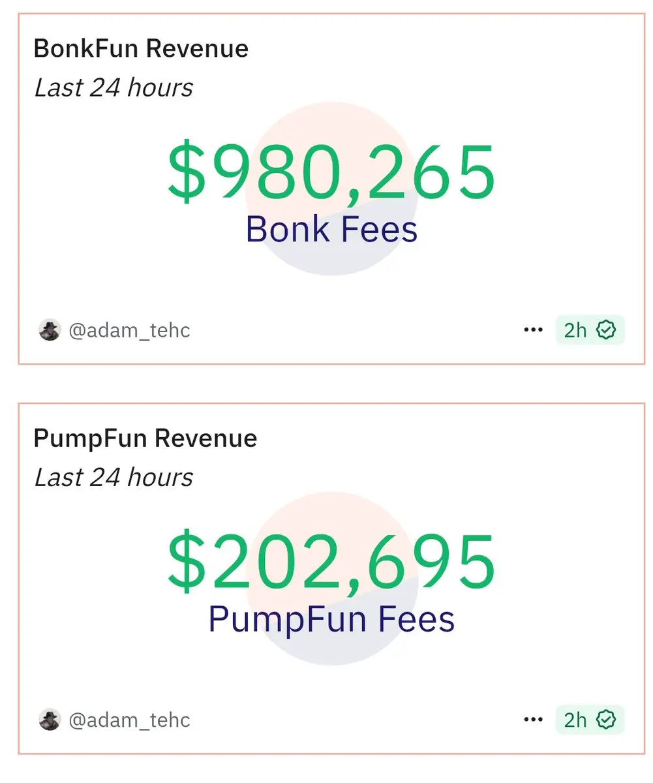This screenshot has width=653, height=783.
Task: Click adam_tehc avatar on BonkFun card
Action: 50,330
